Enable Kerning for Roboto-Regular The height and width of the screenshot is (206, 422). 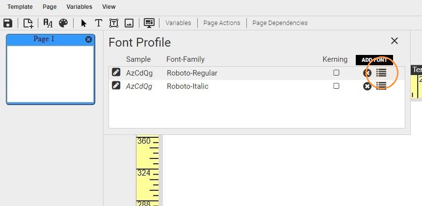336,73
